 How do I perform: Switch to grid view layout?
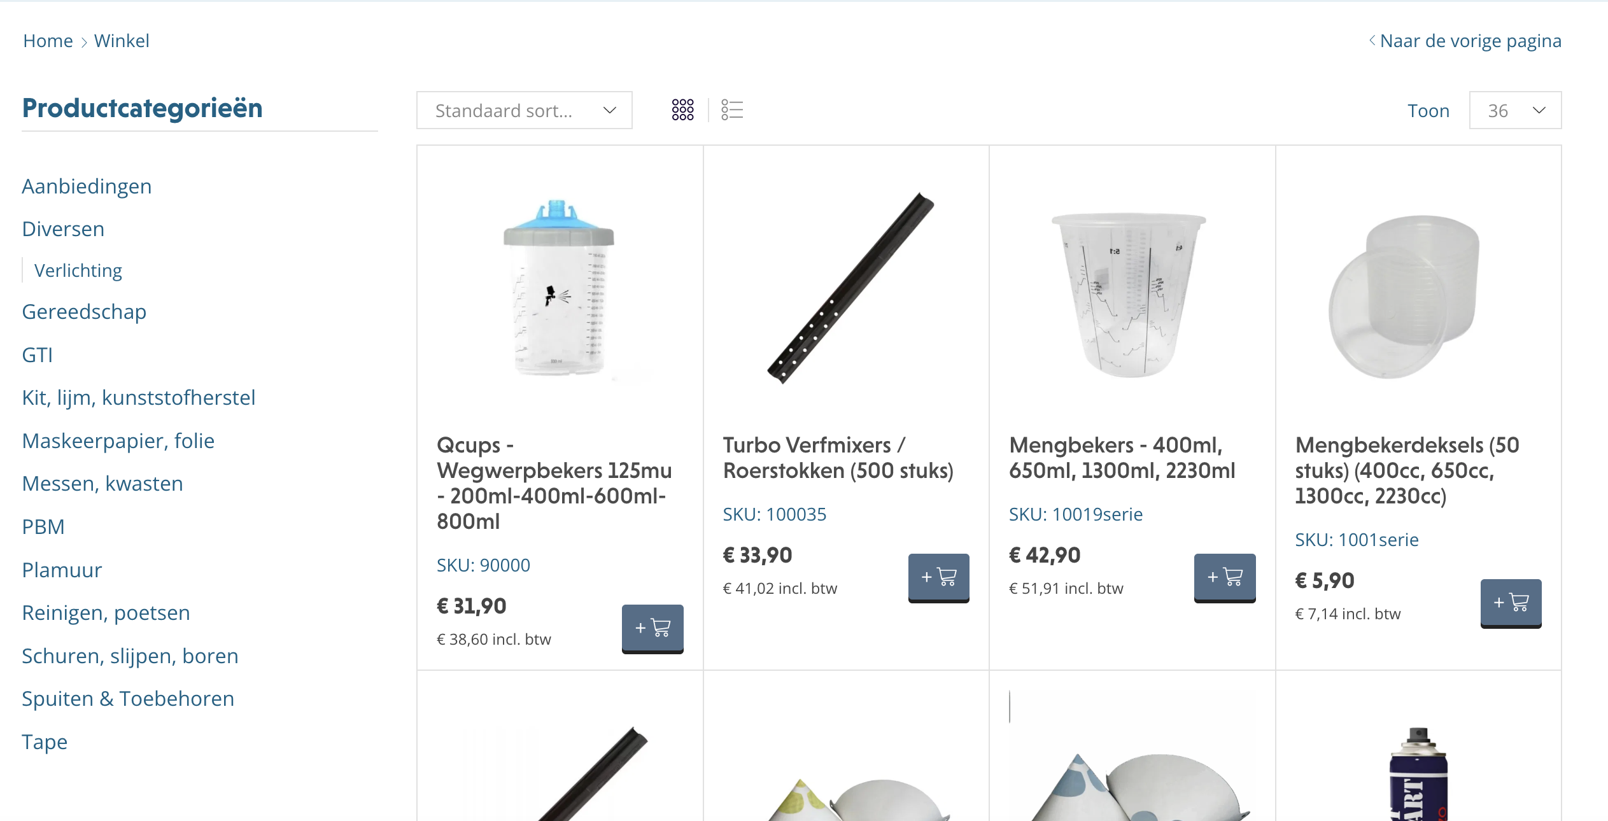point(682,109)
